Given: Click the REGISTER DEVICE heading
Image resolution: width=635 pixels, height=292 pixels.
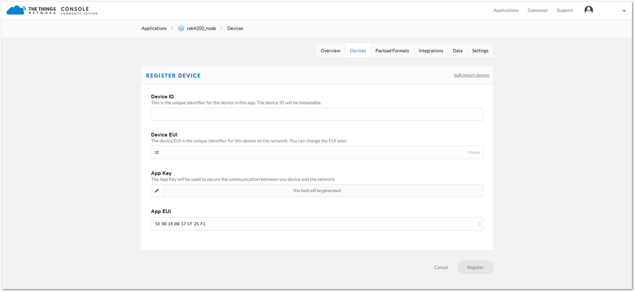Looking at the screenshot, I should tap(173, 76).
